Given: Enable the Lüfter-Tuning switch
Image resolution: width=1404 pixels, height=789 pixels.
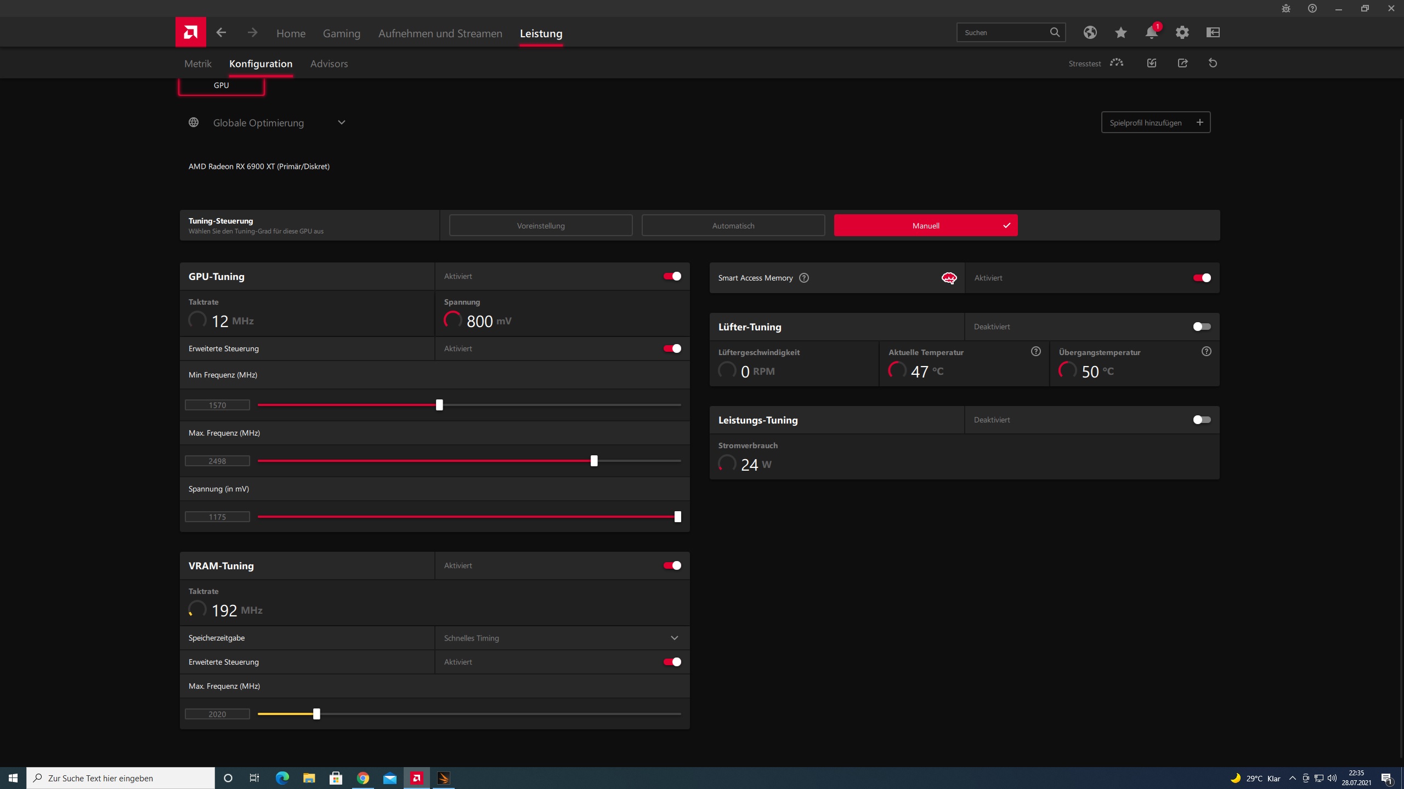Looking at the screenshot, I should click(x=1201, y=327).
